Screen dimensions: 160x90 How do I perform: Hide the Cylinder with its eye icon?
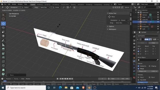158,22
